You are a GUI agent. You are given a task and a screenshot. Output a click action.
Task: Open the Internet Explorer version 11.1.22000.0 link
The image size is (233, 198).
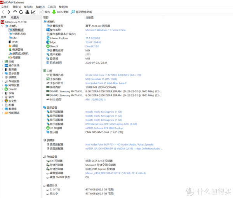92,38
